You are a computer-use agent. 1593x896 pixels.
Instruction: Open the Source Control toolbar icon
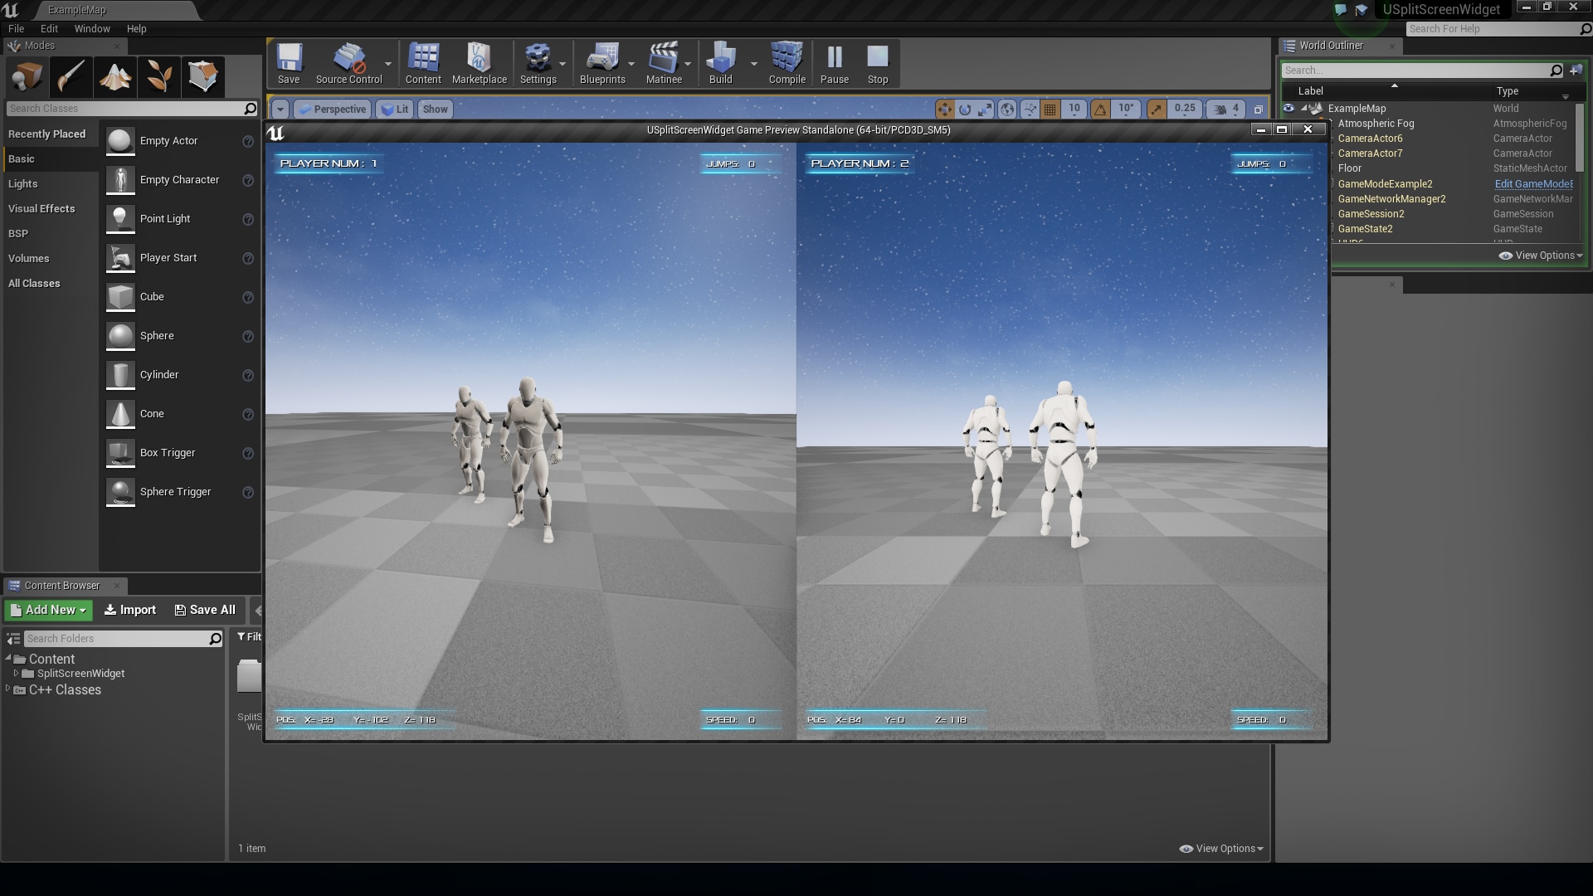[x=348, y=63]
